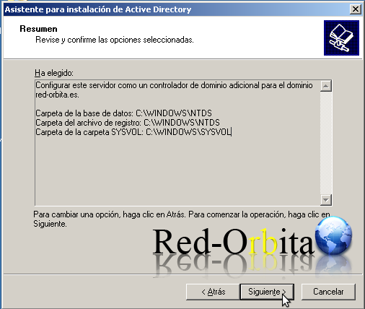Close the Active Directory wizard window
The image size is (365, 309).
[x=356, y=9]
